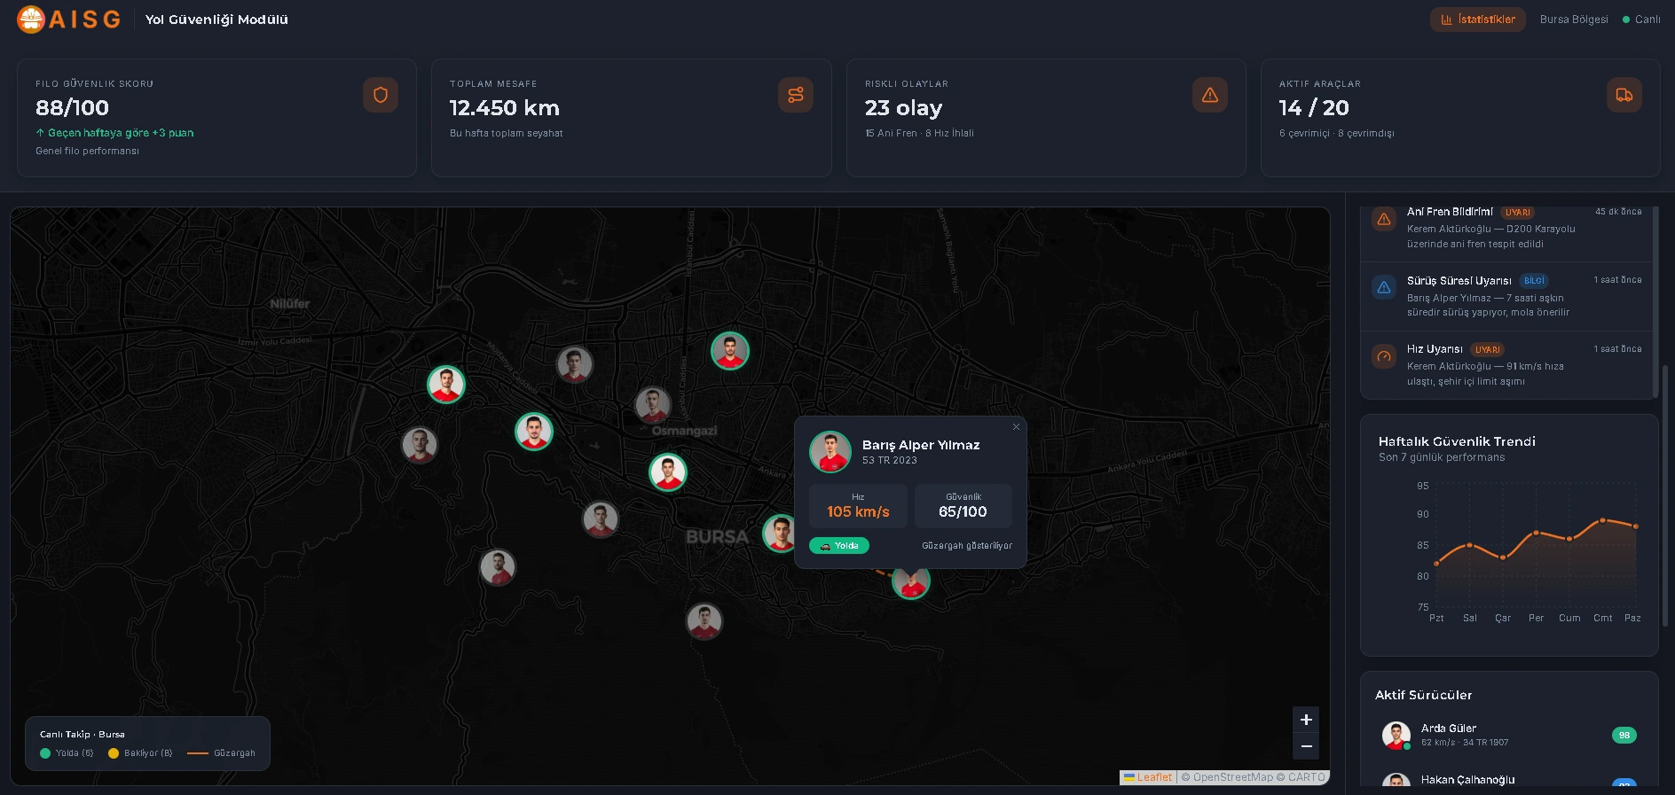This screenshot has width=1675, height=795.
Task: Click the driver marker near Nilüfer label
Action: (445, 385)
